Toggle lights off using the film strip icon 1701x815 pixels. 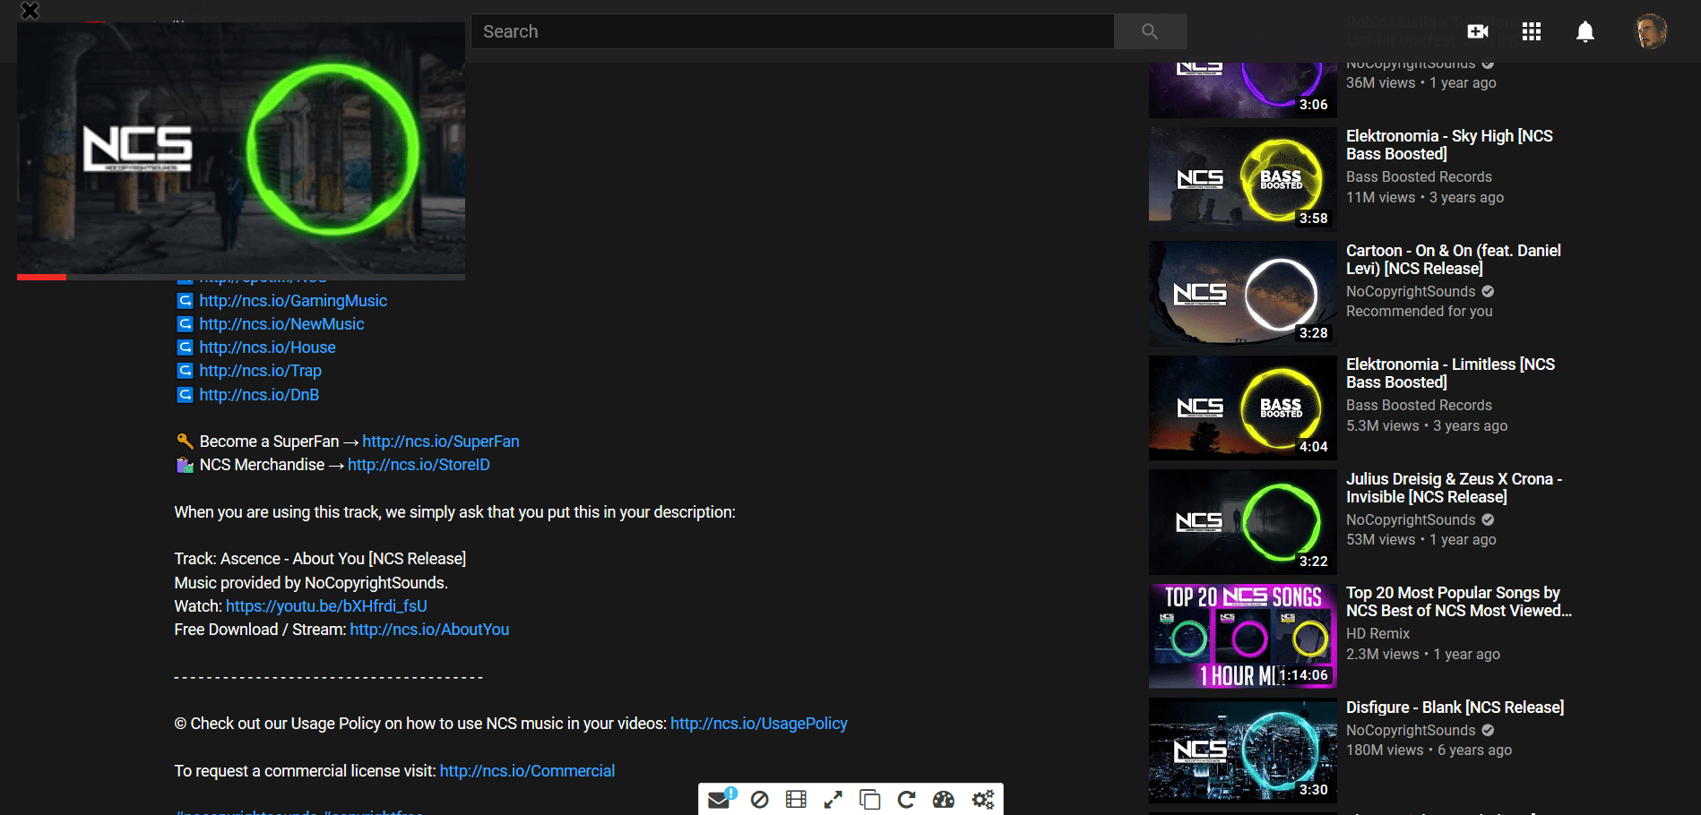795,799
